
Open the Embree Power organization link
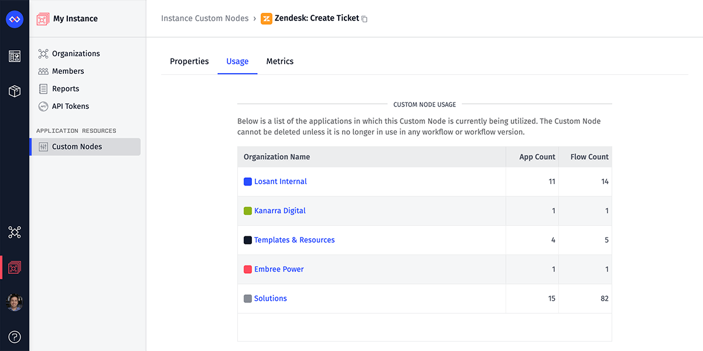pyautogui.click(x=279, y=269)
